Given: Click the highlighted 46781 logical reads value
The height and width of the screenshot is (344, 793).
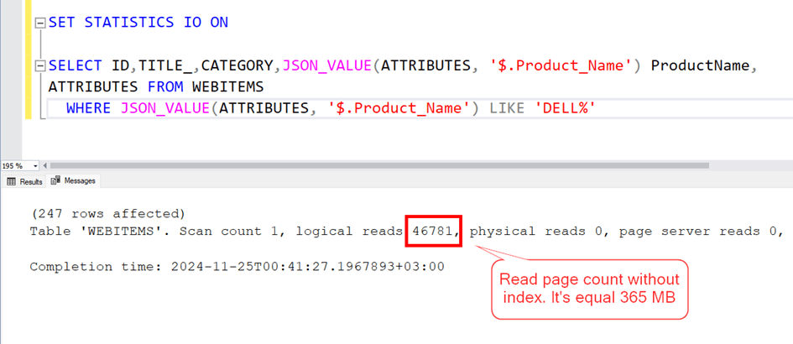Looking at the screenshot, I should (434, 231).
